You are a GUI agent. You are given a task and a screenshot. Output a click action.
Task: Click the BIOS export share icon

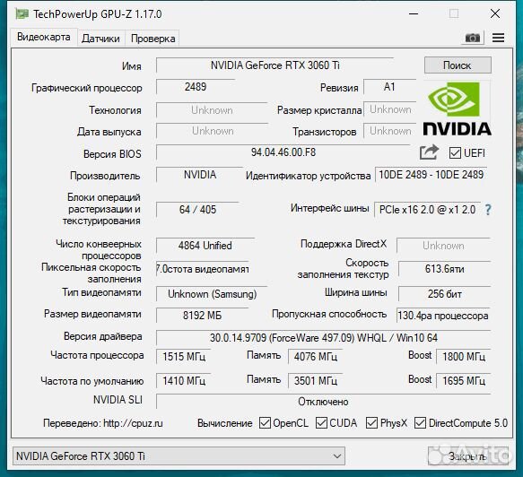(x=429, y=152)
